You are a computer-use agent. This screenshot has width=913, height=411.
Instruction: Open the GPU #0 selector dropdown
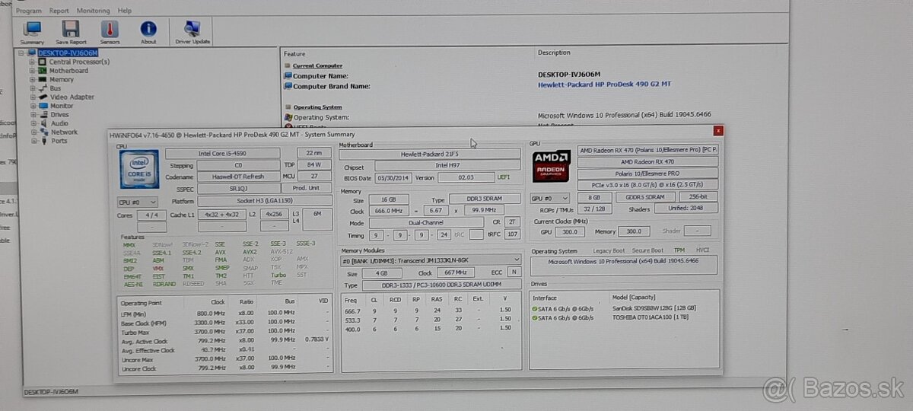[x=550, y=197]
